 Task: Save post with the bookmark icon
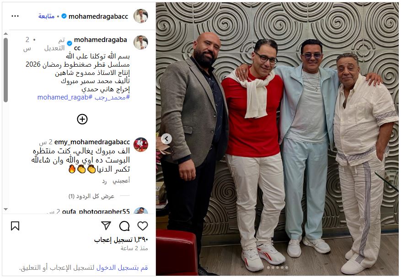15,226
